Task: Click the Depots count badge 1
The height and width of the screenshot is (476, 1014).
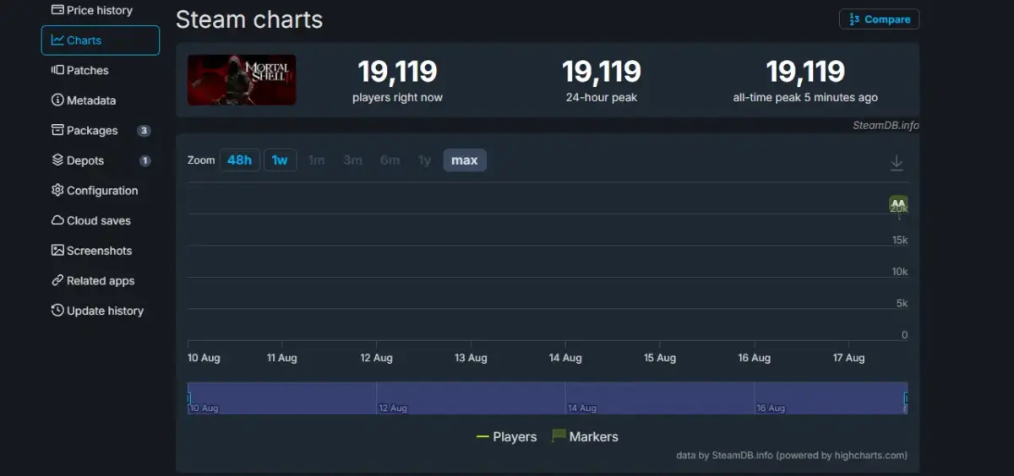Action: click(x=144, y=160)
